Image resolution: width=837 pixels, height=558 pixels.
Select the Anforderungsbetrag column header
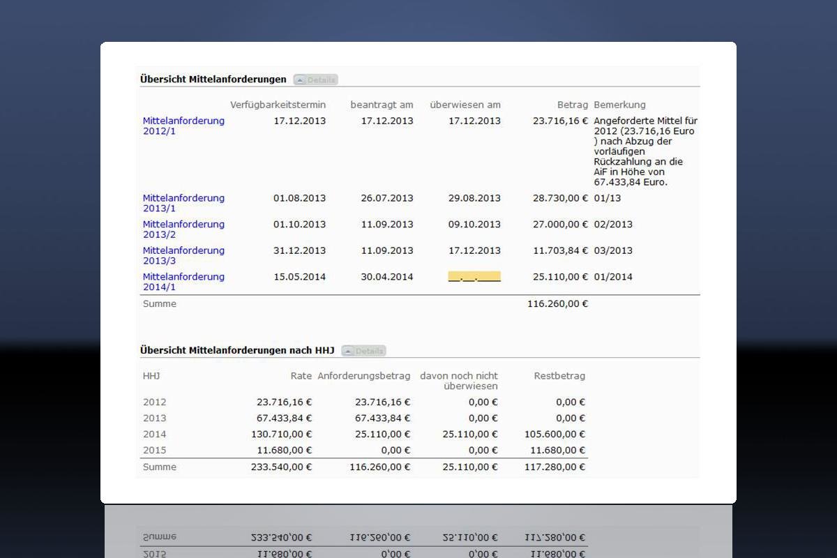[x=363, y=375]
